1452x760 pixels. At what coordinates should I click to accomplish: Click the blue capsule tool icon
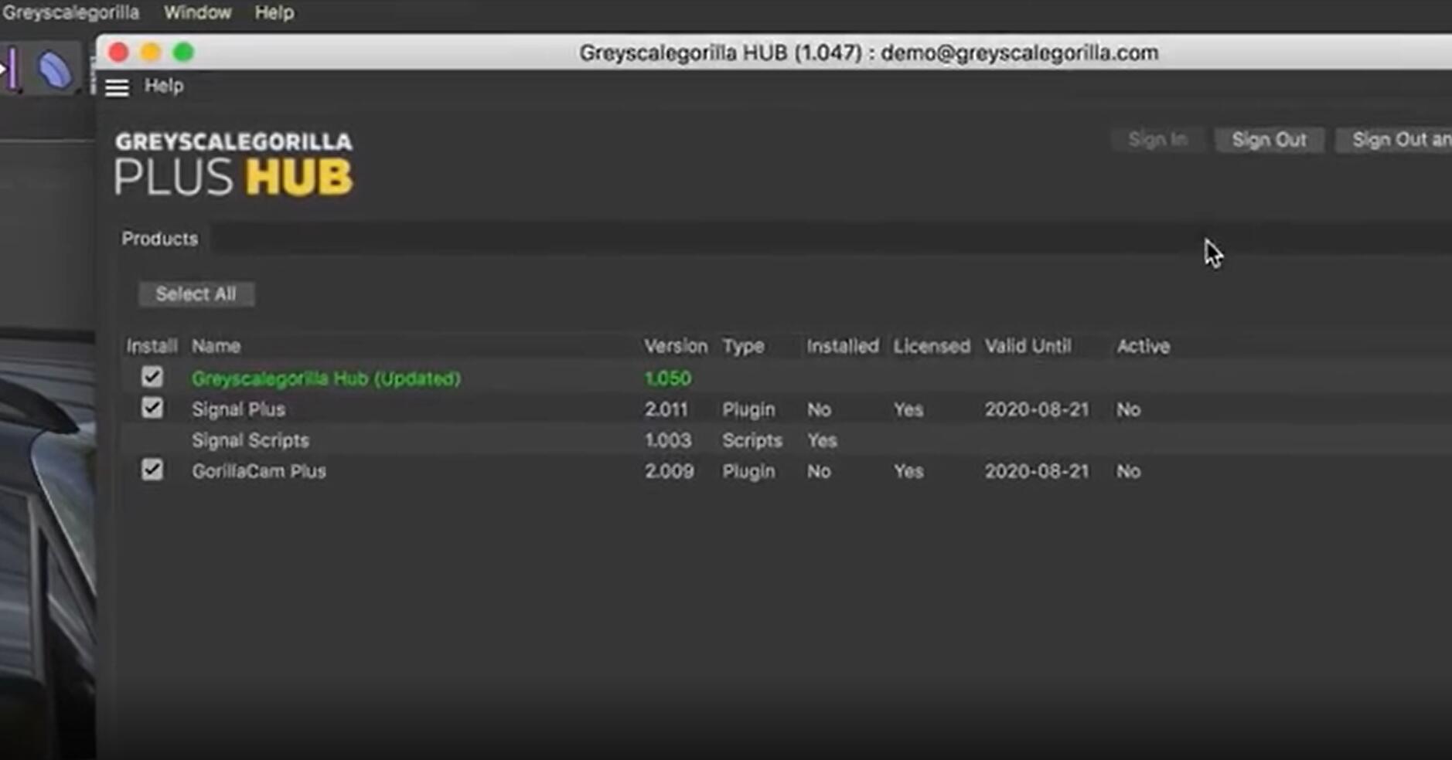[x=55, y=70]
